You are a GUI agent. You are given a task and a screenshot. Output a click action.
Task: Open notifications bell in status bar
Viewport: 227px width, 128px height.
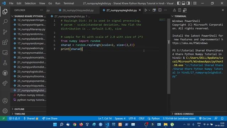point(222,118)
